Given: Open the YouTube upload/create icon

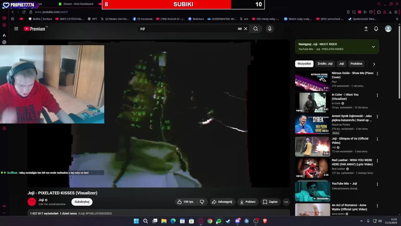Looking at the screenshot, I should click(x=366, y=29).
